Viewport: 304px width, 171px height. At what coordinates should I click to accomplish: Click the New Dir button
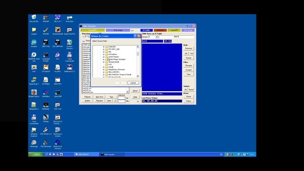99,97
